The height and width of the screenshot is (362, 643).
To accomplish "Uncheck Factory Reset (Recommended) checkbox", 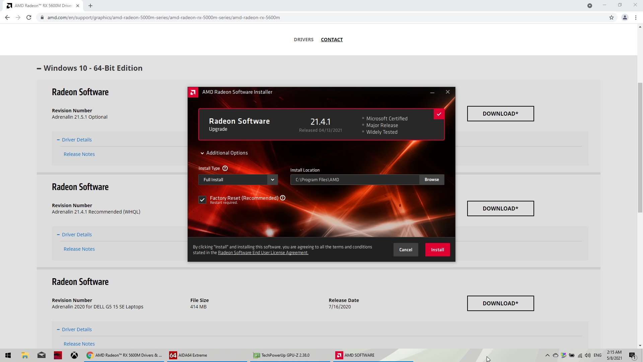I will 202,200.
